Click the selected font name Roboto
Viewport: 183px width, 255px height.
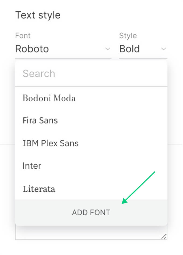[x=32, y=49]
